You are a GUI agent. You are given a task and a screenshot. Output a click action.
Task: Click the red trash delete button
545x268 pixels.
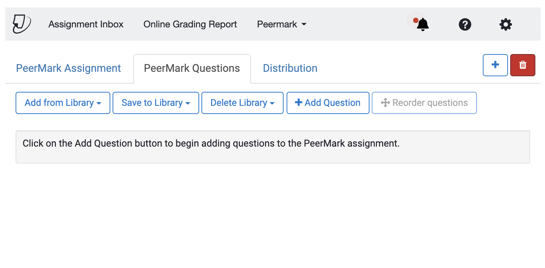point(522,65)
